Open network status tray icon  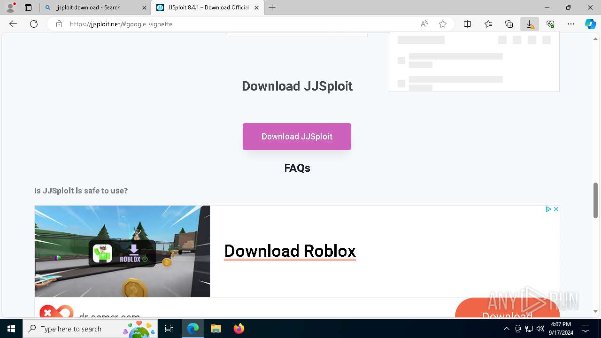529,329
